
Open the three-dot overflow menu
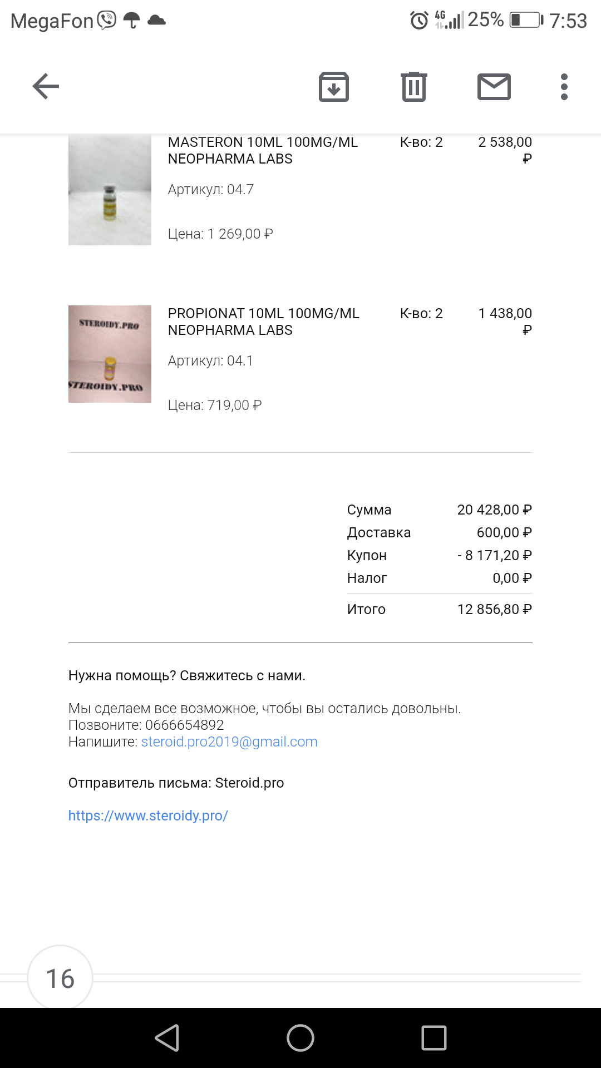[564, 87]
